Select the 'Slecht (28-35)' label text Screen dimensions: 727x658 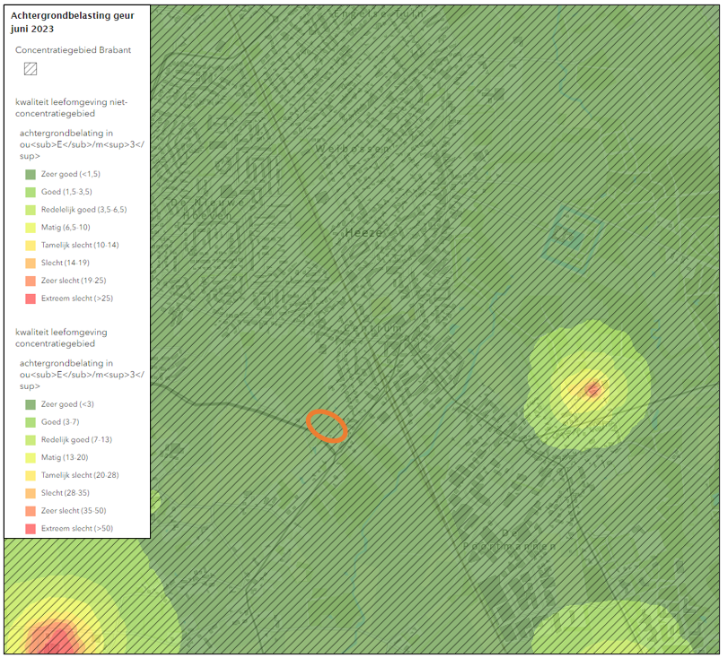66,493
